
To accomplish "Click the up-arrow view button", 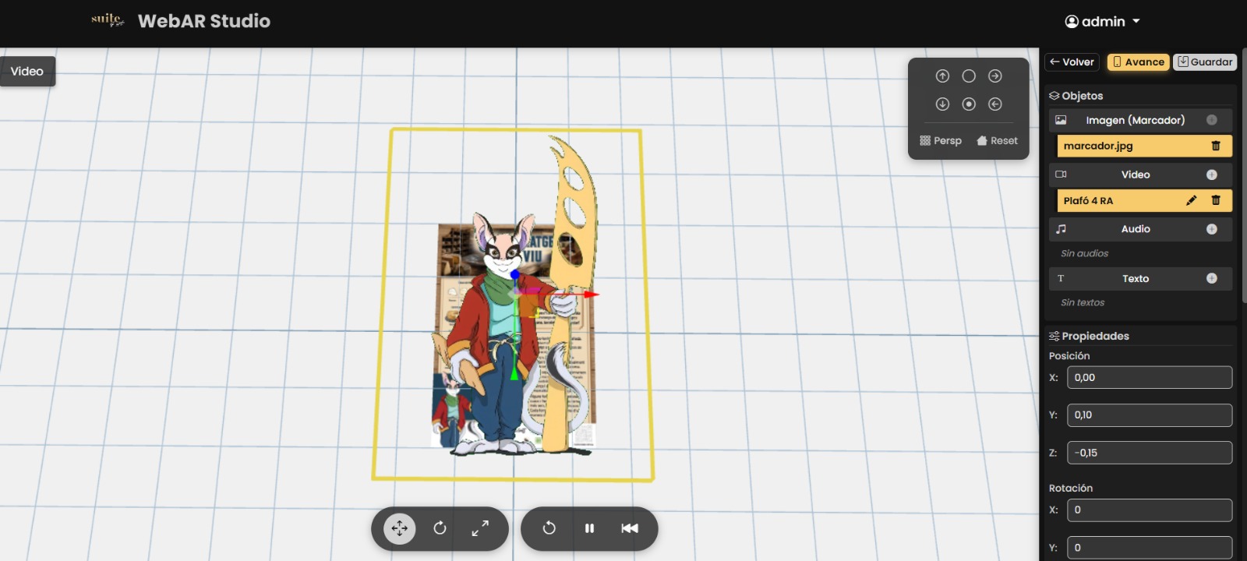I will click(942, 76).
